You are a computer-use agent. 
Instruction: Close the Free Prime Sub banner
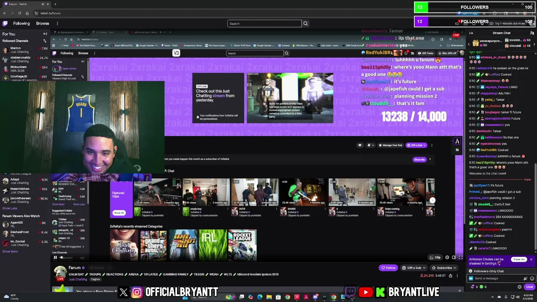pyautogui.click(x=459, y=291)
